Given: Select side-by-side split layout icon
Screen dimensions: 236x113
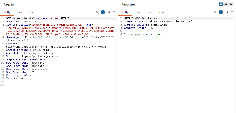Looking at the screenshot, I should [221, 4].
